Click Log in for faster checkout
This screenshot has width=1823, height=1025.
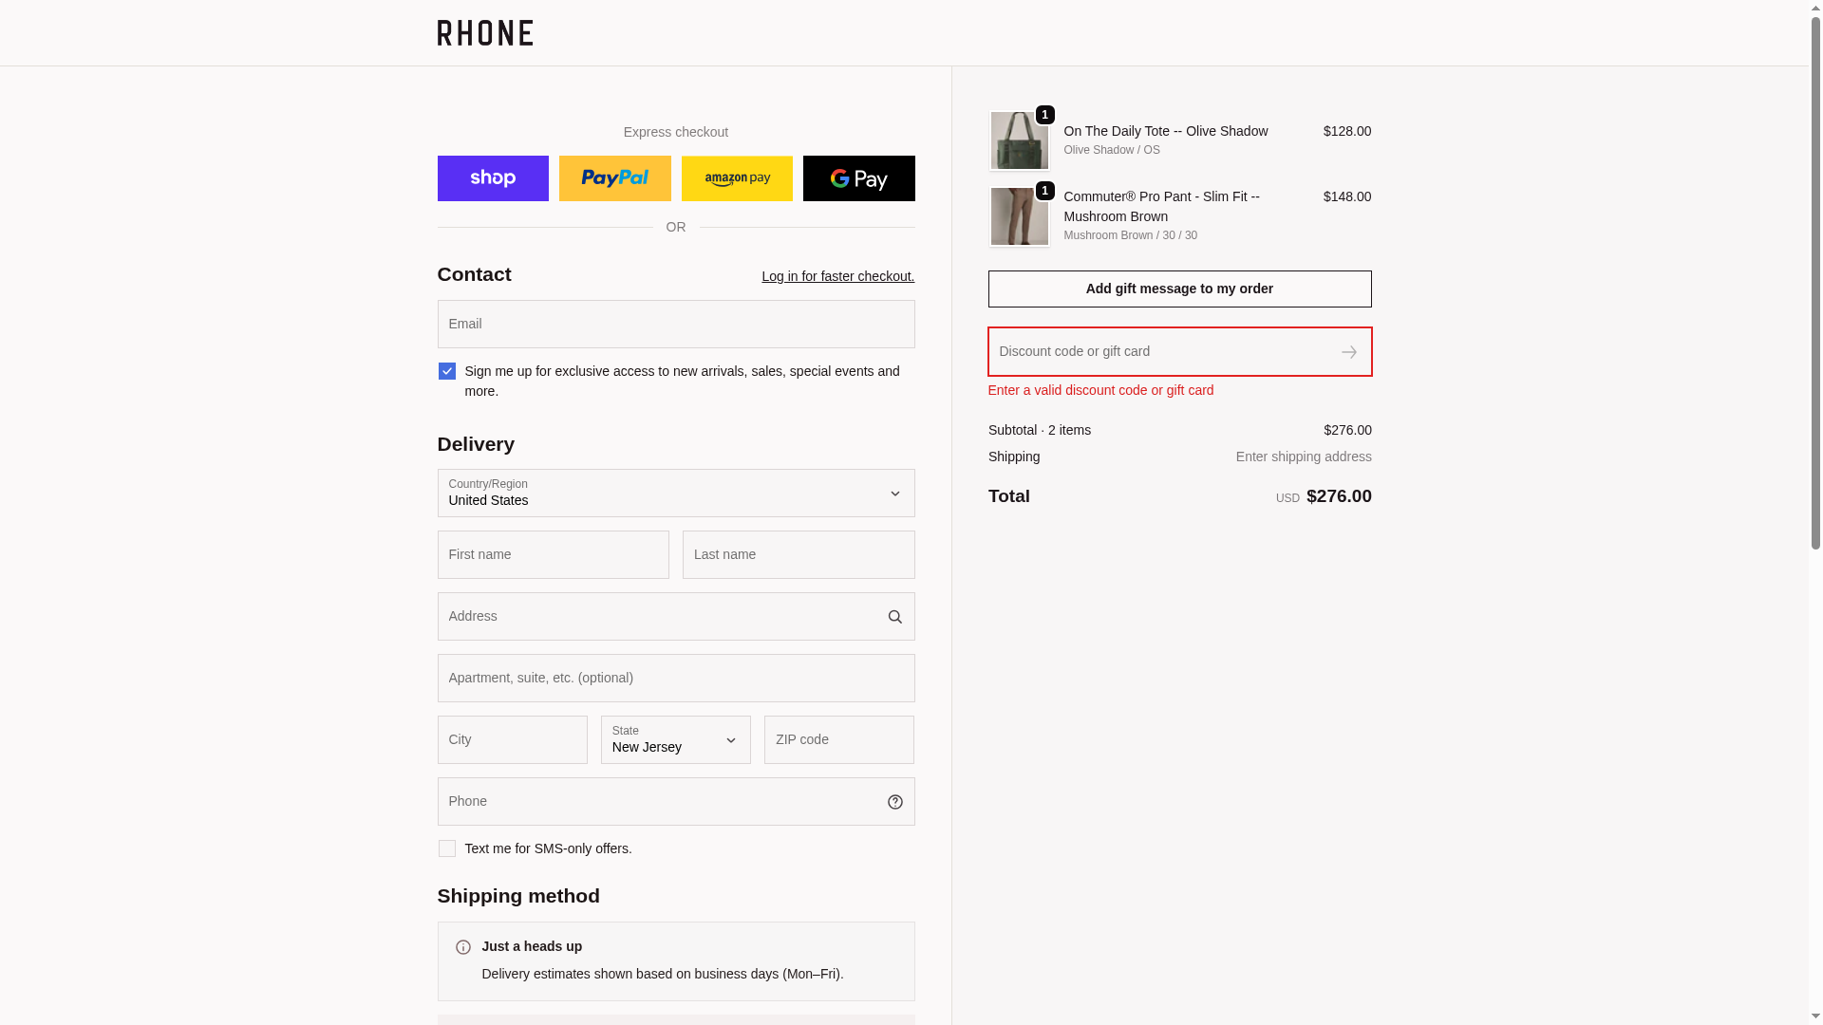click(837, 276)
